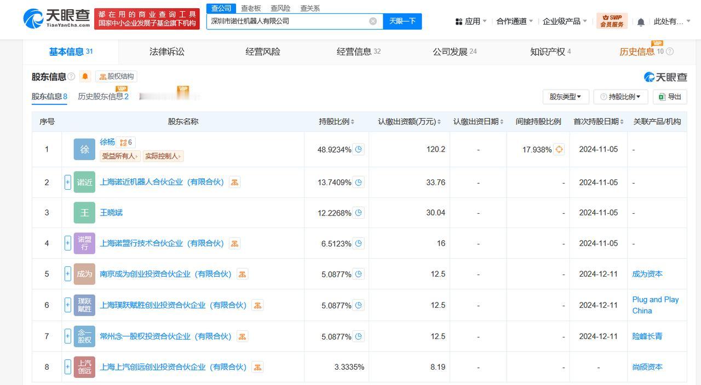701x385 pixels.
Task: Select the 查关系 search mode
Action: (x=310, y=8)
